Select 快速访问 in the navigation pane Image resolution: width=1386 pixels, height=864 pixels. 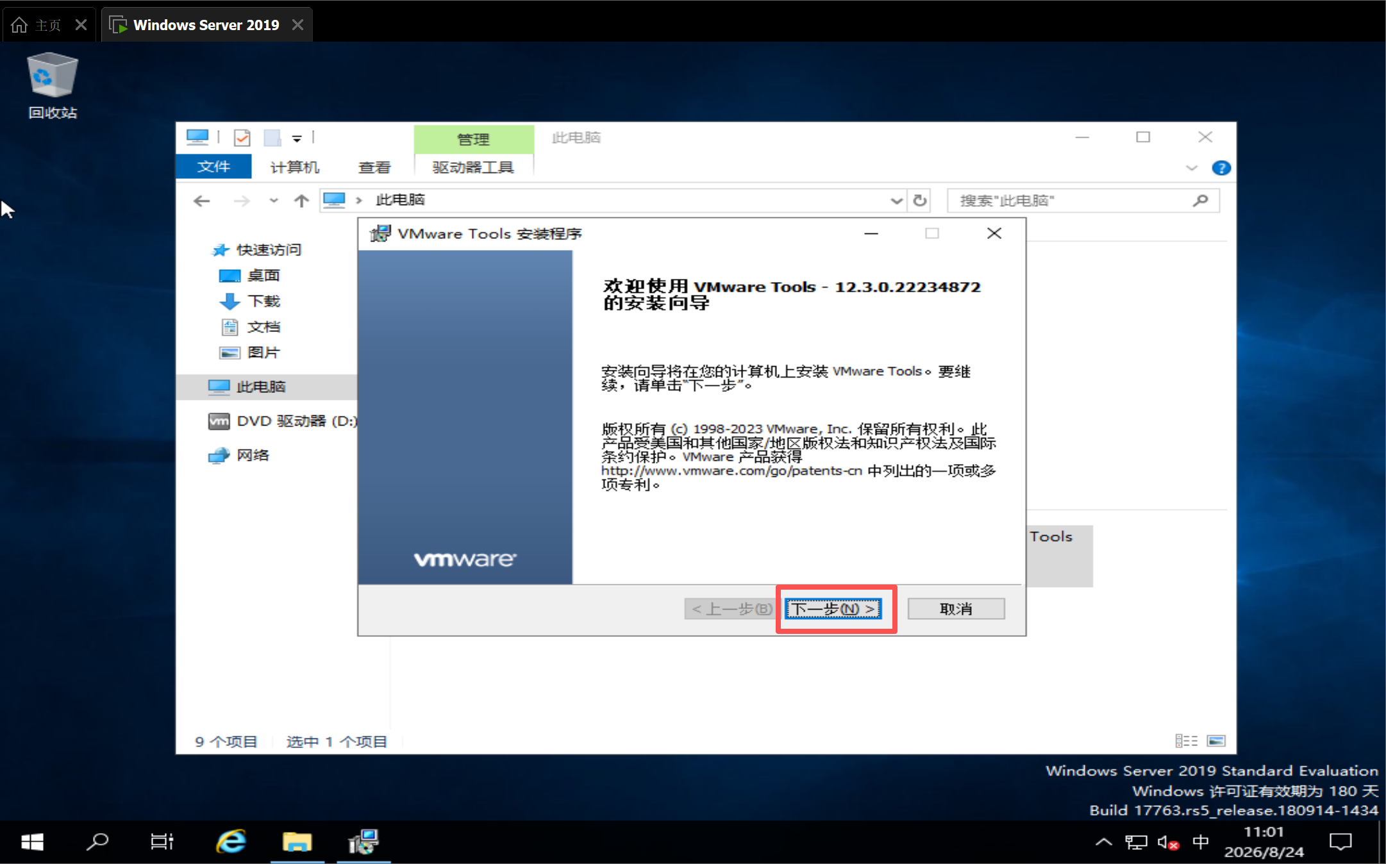[x=256, y=250]
